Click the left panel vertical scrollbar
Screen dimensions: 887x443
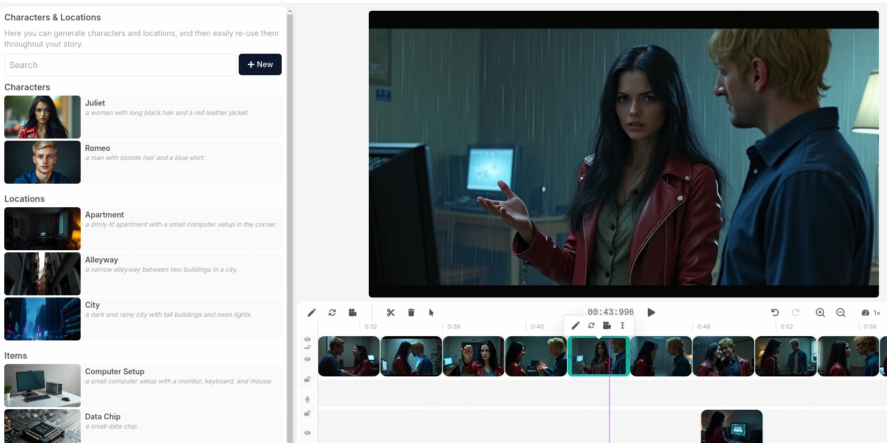pyautogui.click(x=290, y=215)
